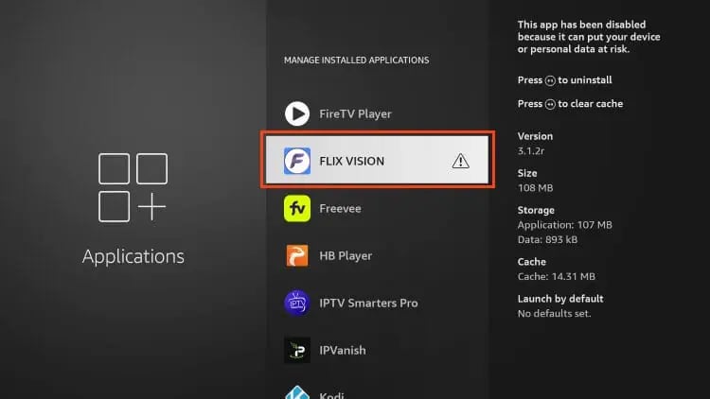Click the IPVanish app icon

(x=297, y=350)
